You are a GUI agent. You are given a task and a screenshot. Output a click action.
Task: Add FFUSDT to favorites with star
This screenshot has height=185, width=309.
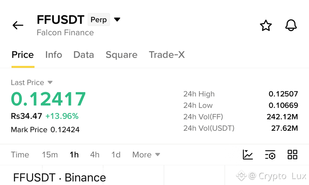pyautogui.click(x=266, y=25)
